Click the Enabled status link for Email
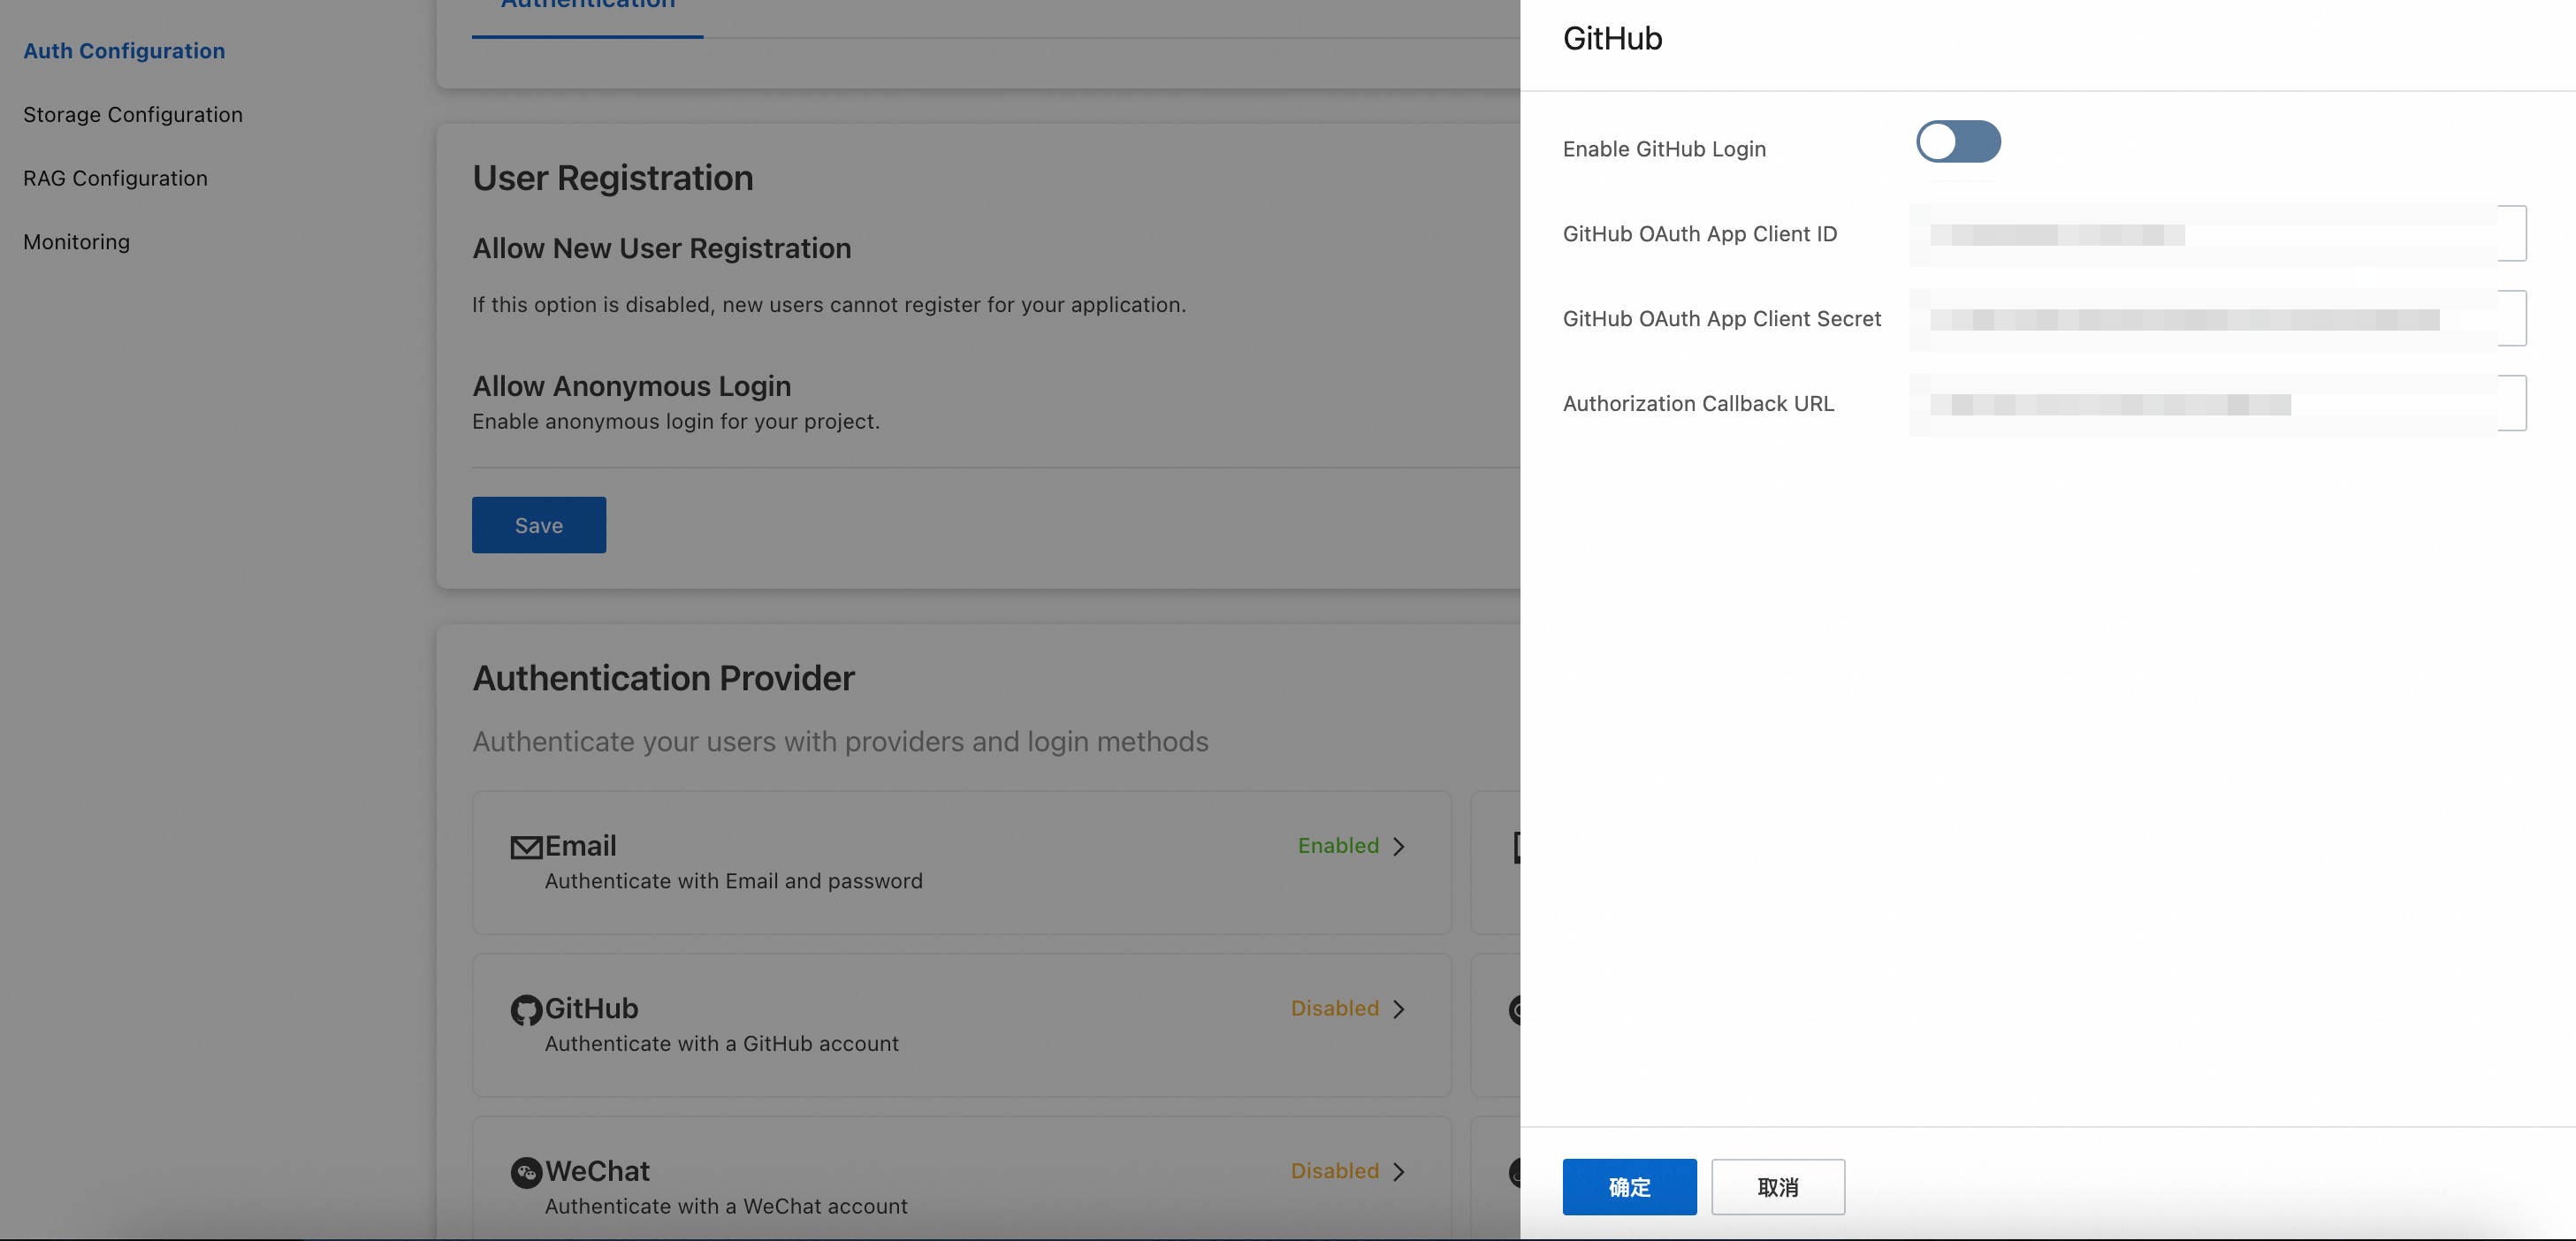Screen dimensions: 2576x1241 (1338, 846)
